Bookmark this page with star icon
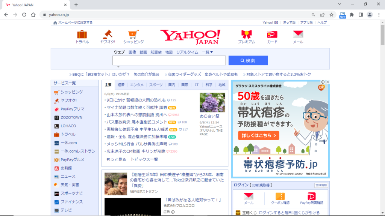Image resolution: width=385 pixels, height=216 pixels. (x=332, y=15)
